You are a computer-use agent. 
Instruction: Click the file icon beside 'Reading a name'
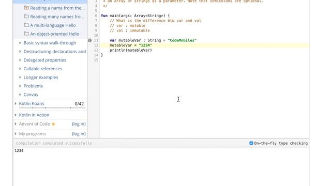coord(26,8)
